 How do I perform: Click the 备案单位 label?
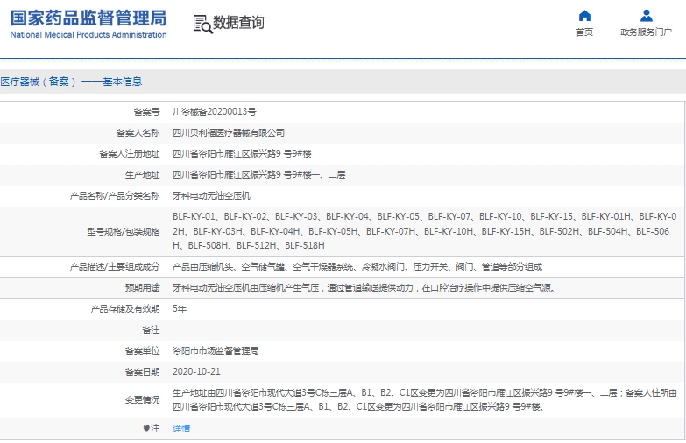[142, 350]
